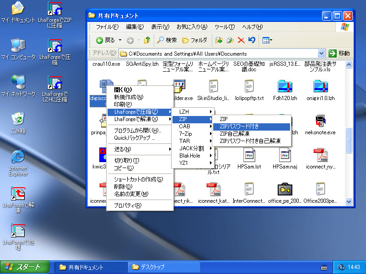Select the LhaForgeで解凍 desktop icon
This screenshot has width=366, height=274.
(x=18, y=200)
